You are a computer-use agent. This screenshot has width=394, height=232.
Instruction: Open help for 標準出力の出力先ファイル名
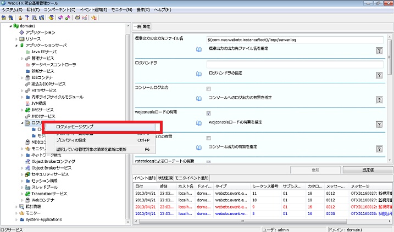point(379,51)
